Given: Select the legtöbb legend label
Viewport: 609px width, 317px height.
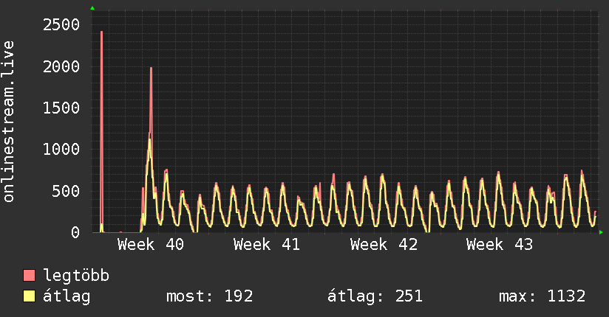Looking at the screenshot, I should pos(76,276).
